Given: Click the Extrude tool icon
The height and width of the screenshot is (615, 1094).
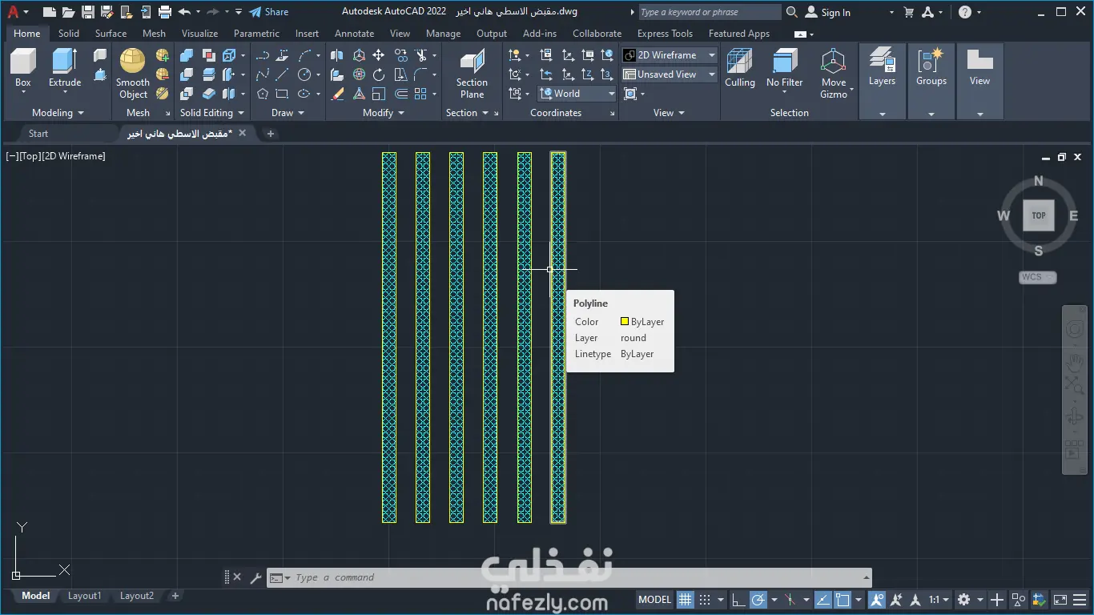Looking at the screenshot, I should (x=65, y=62).
